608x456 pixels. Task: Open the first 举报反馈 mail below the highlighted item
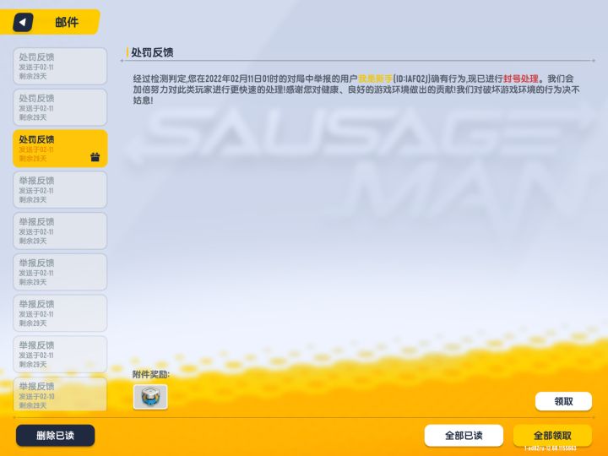coord(60,190)
